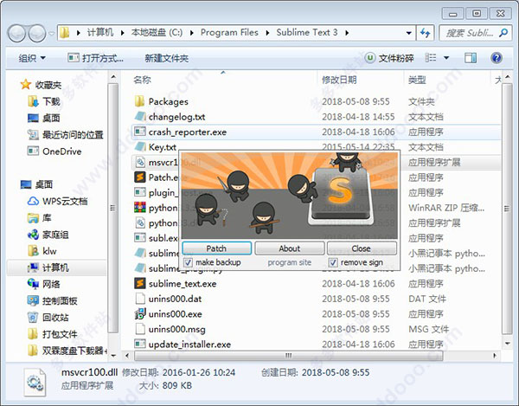Viewport: 519px width, 406px height.
Task: Sort by 名称 column header
Action: point(142,80)
